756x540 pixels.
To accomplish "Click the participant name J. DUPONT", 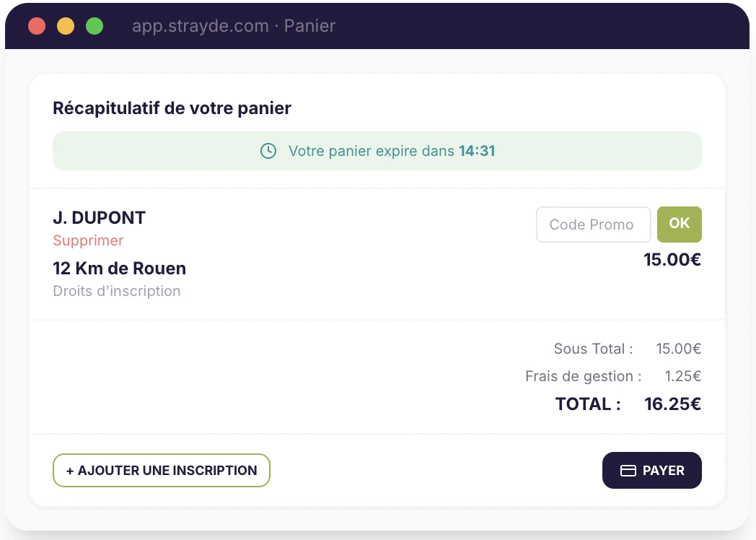I will (x=99, y=217).
